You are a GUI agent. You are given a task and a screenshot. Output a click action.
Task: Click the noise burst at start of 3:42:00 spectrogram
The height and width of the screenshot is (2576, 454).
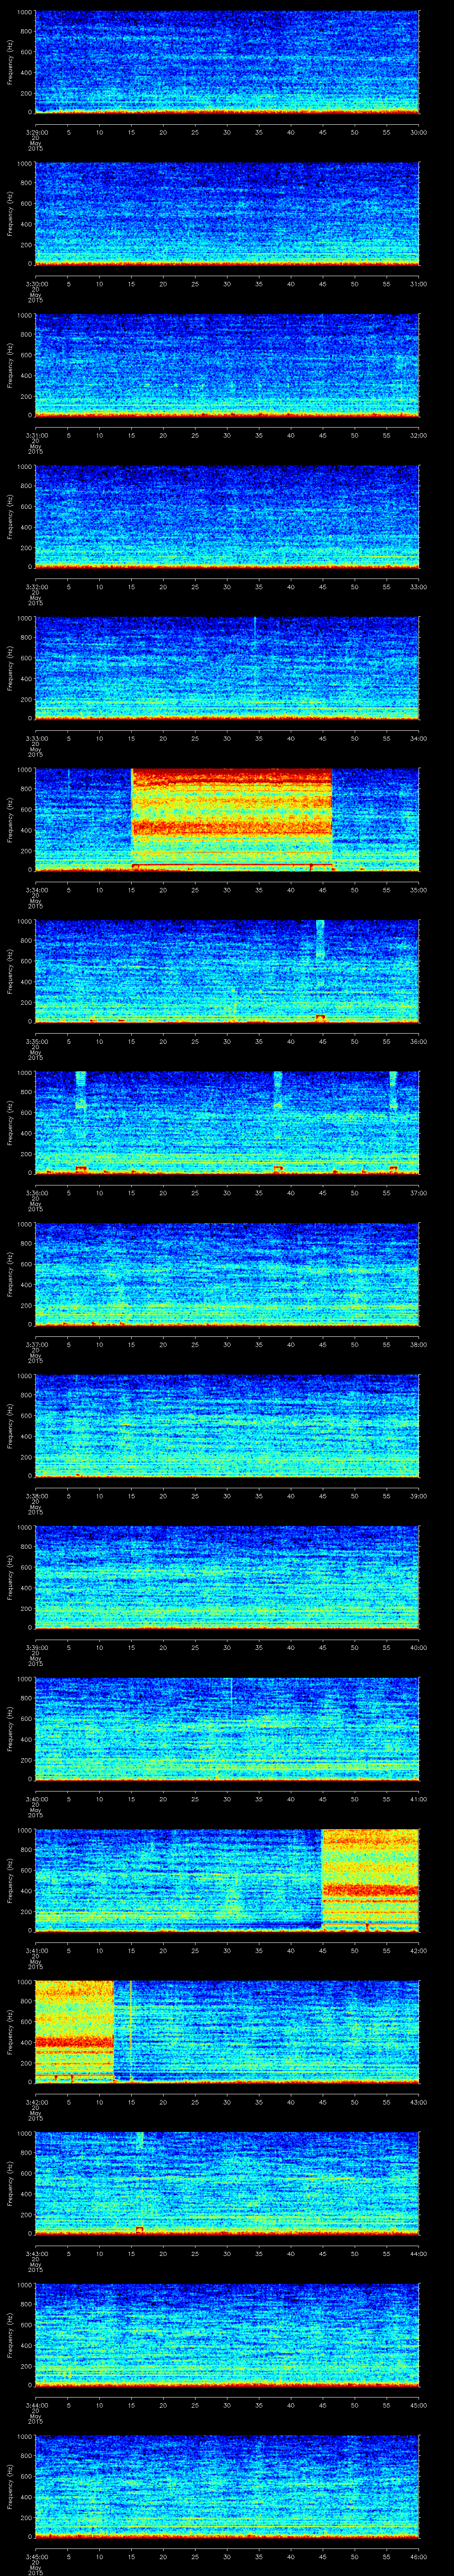(75, 2031)
